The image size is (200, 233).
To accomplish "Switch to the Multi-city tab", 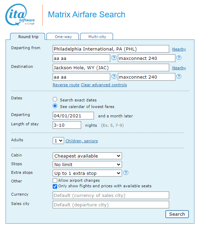I will coord(97,37).
